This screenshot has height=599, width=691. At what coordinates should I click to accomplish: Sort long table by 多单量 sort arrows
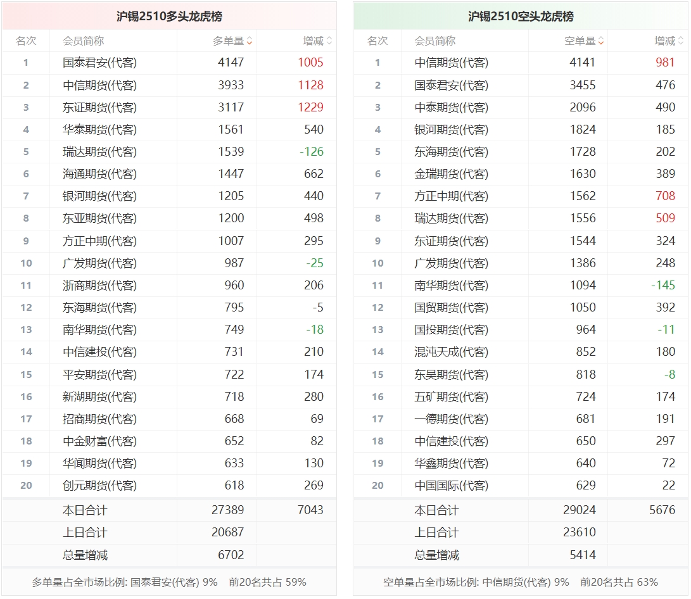tap(250, 41)
